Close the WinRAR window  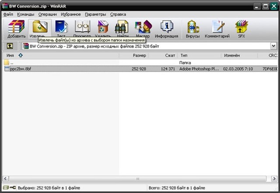click(x=274, y=6)
